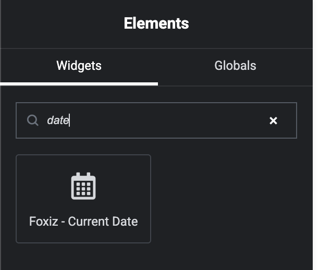Click the "Foxiz - Current Date" label text

(83, 221)
